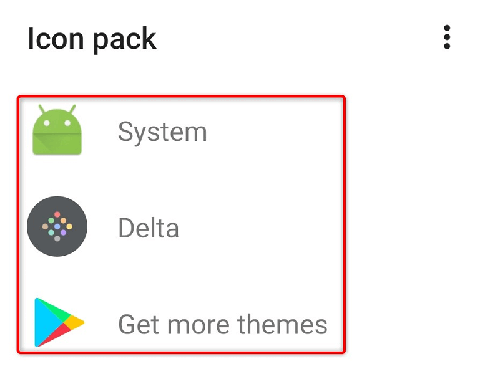The width and height of the screenshot is (490, 374).
Task: Click the Icon pack title heading
Action: [x=92, y=39]
